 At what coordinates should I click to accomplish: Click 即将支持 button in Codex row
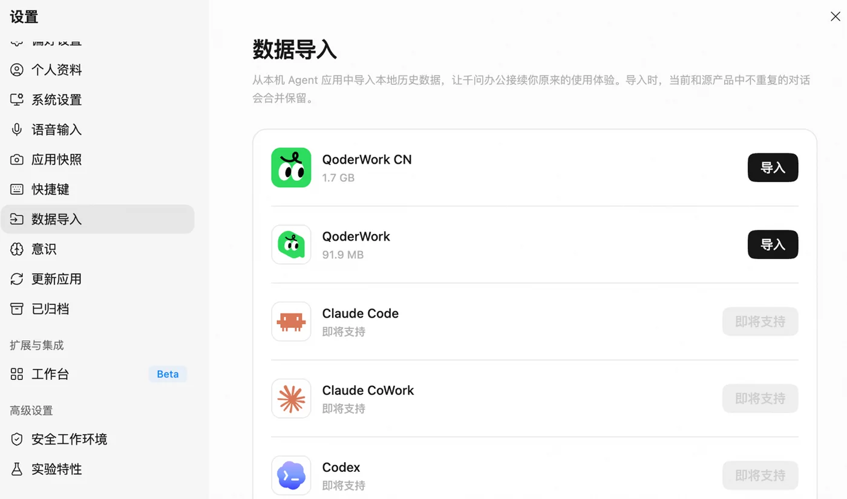[x=760, y=475]
